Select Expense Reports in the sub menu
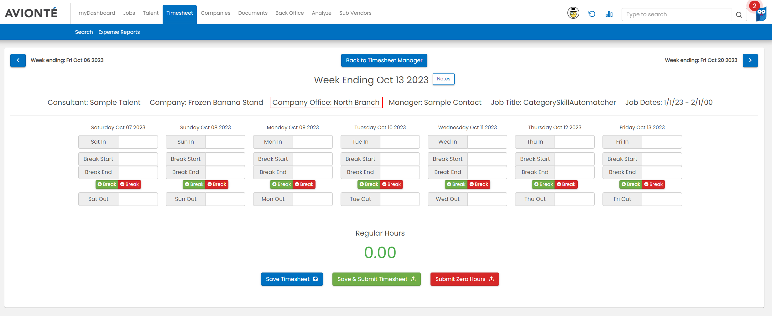 pos(119,32)
